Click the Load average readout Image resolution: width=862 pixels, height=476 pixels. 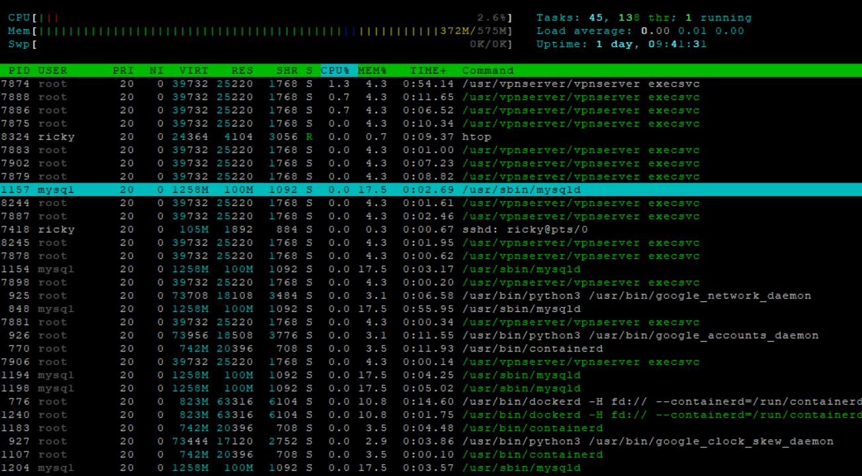pos(640,30)
